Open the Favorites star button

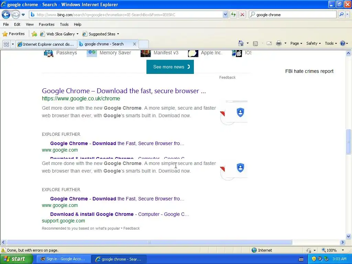[x=13, y=34]
